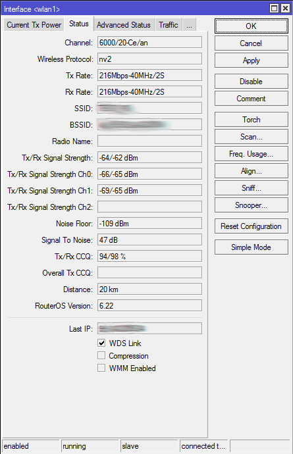Confirm with the OK button
This screenshot has width=293, height=454.
tap(252, 26)
